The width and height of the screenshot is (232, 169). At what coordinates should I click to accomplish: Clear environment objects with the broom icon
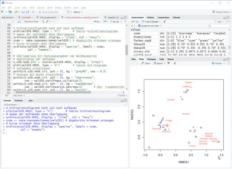(x=165, y=22)
